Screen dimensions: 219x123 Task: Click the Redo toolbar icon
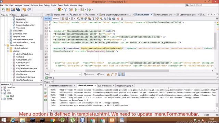coord(29,10)
